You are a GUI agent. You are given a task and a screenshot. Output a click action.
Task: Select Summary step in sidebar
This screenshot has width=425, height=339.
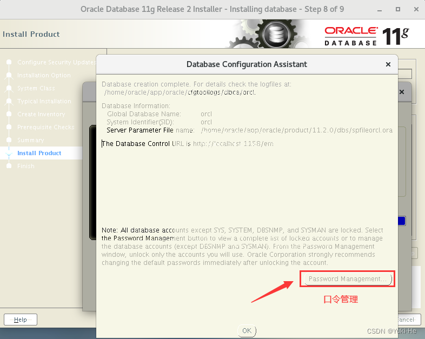click(x=31, y=140)
